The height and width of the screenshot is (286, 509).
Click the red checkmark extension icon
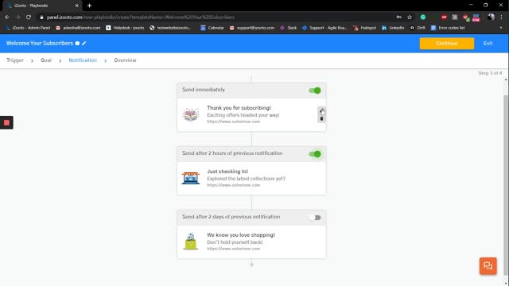click(x=466, y=17)
